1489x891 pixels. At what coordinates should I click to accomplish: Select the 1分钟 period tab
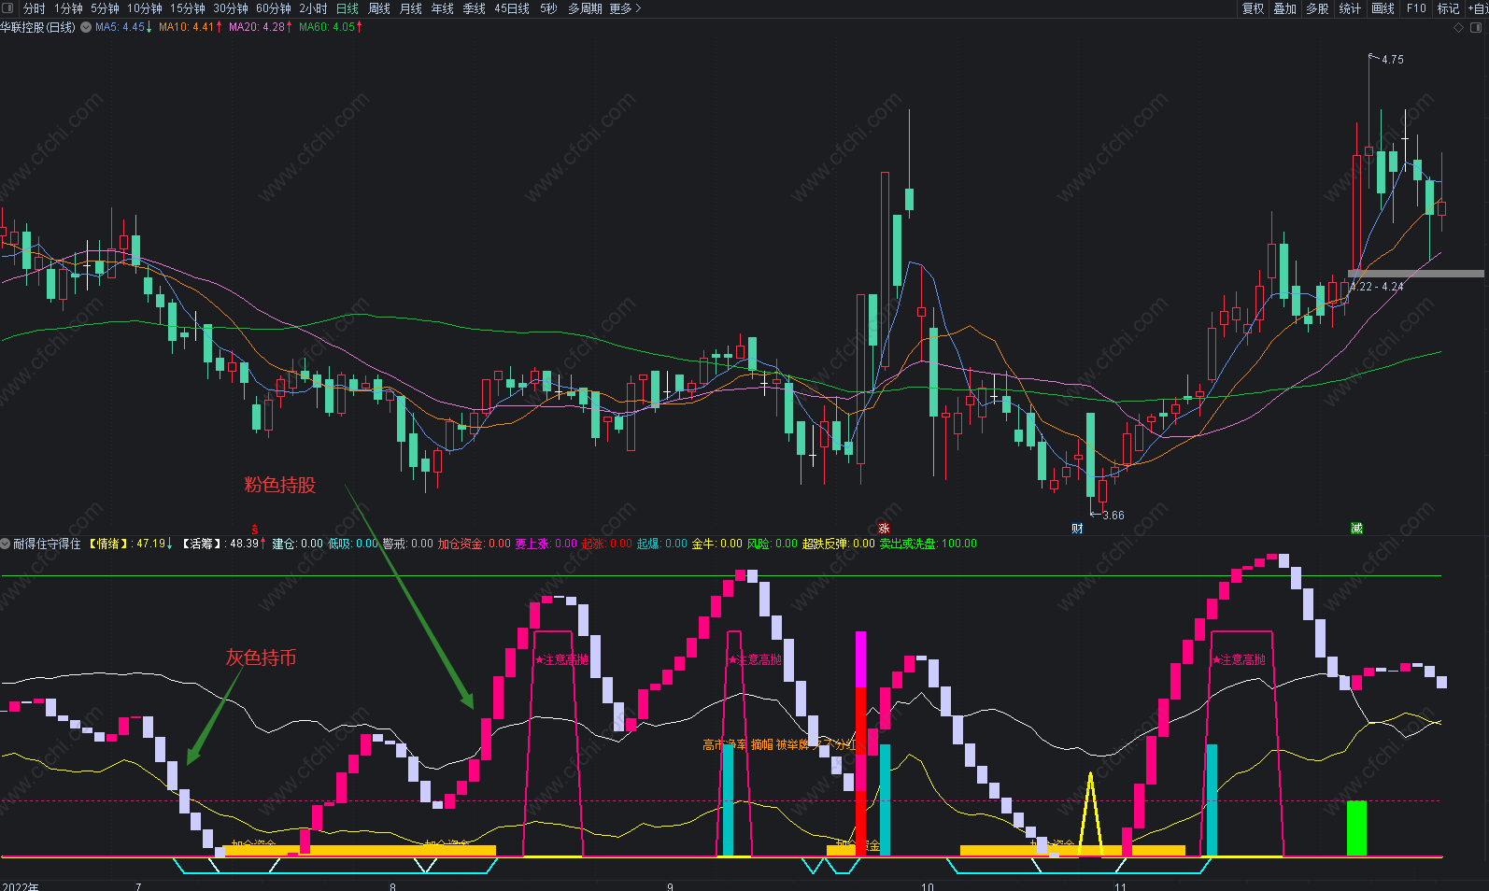click(x=68, y=8)
